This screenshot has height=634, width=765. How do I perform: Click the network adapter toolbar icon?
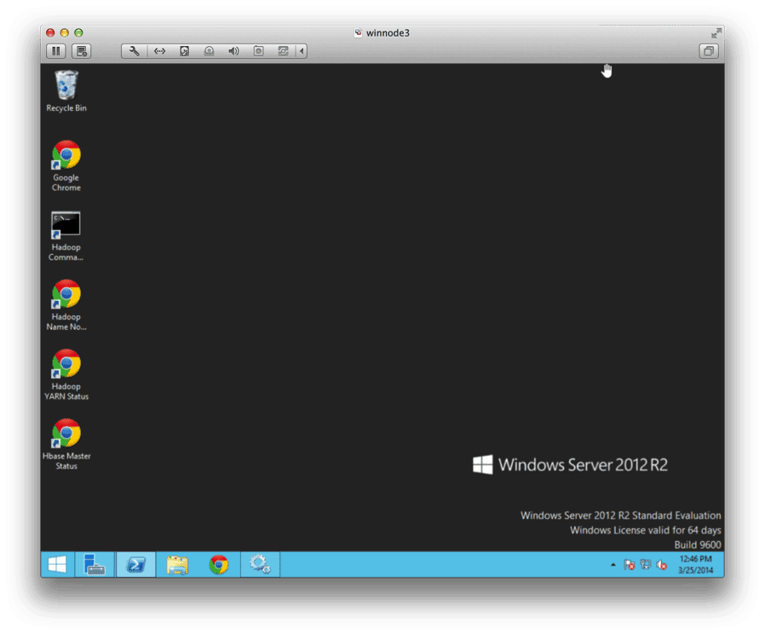[x=159, y=51]
